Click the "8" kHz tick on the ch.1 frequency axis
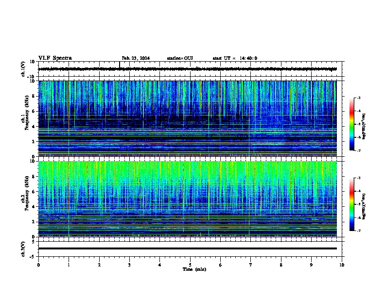 pos(34,96)
